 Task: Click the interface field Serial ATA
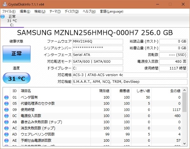(98, 55)
